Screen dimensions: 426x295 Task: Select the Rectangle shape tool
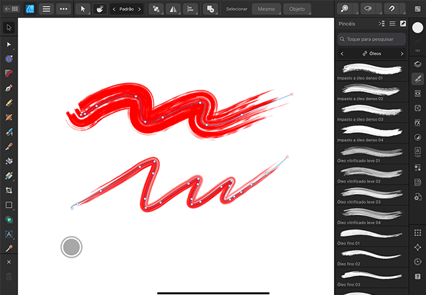point(9,205)
